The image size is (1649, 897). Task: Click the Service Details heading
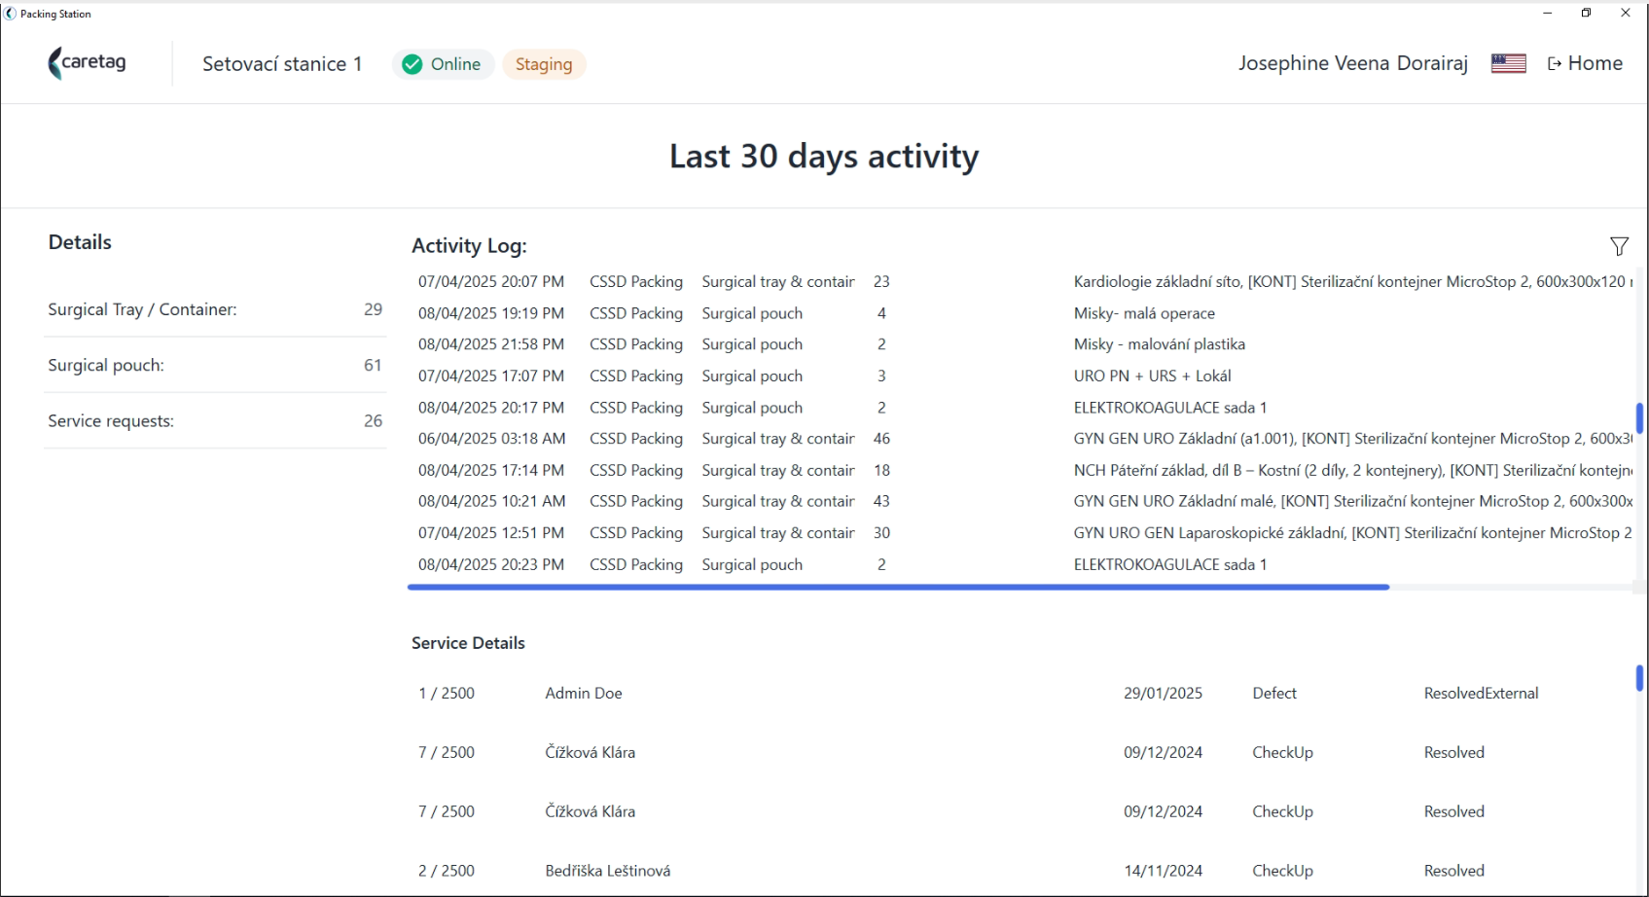468,643
